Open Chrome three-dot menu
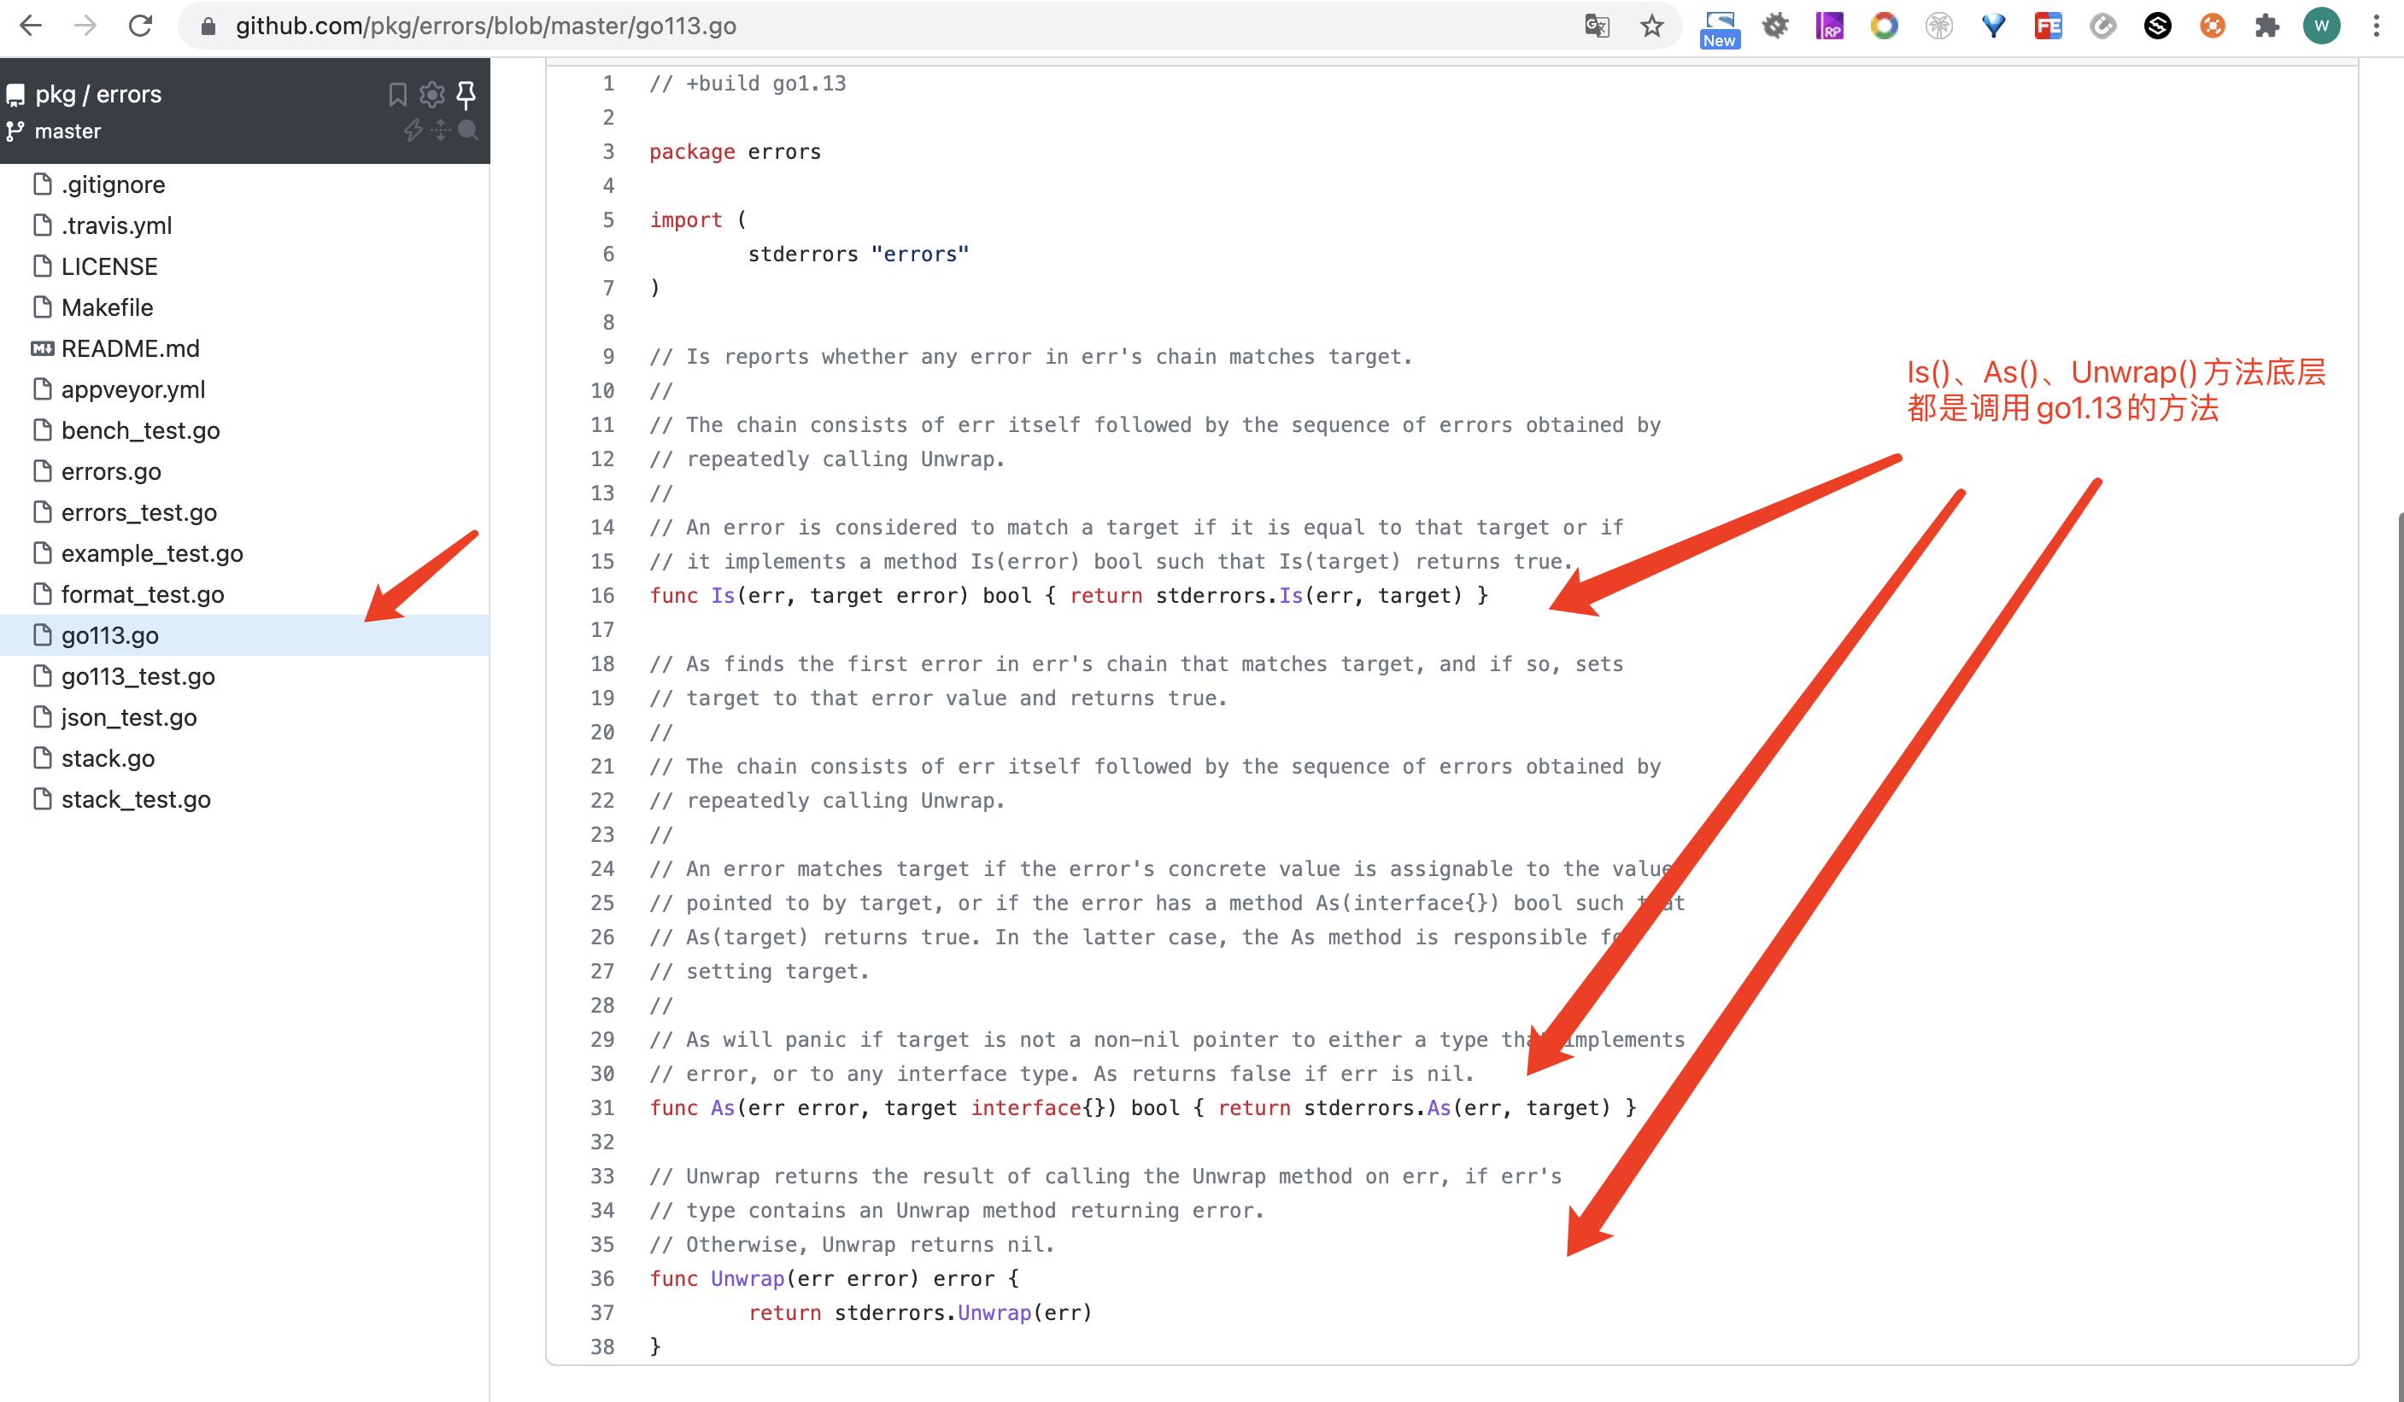This screenshot has height=1402, width=2404. click(x=2375, y=26)
